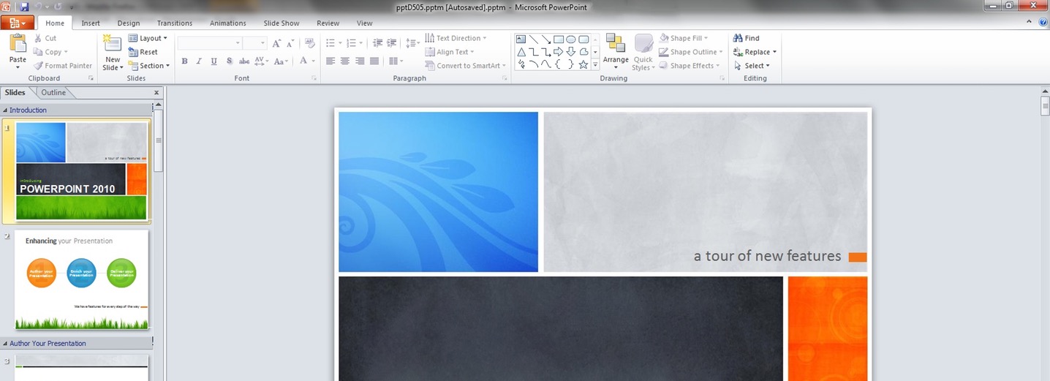Switch to the Transitions ribbon tab

(x=175, y=23)
